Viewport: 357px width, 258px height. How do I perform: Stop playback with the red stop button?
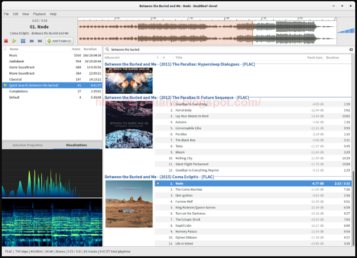point(6,41)
